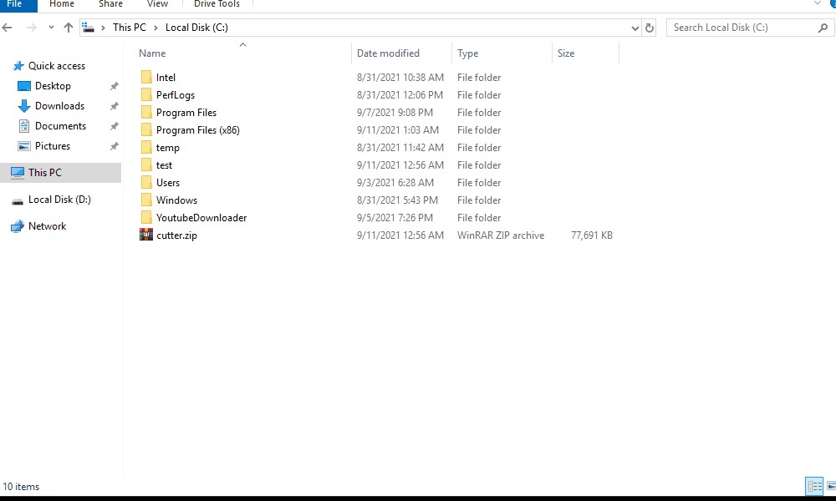Sort by the Size column header
The width and height of the screenshot is (836, 501).
tap(566, 53)
